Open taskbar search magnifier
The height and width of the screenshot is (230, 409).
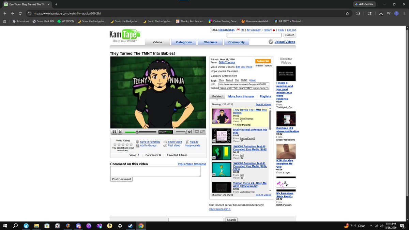tap(16, 226)
